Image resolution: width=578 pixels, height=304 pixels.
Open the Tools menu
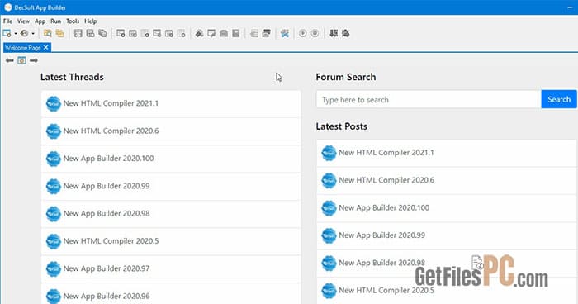point(73,21)
